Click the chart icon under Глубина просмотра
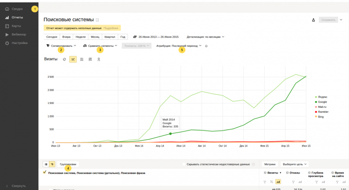 pos(323,182)
